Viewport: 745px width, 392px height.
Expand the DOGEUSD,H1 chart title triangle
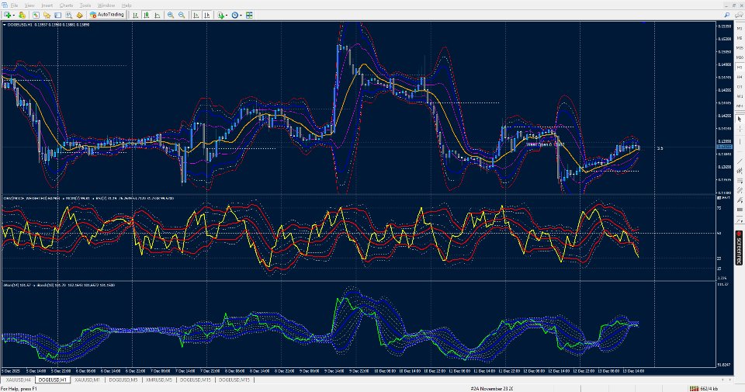tap(5, 25)
